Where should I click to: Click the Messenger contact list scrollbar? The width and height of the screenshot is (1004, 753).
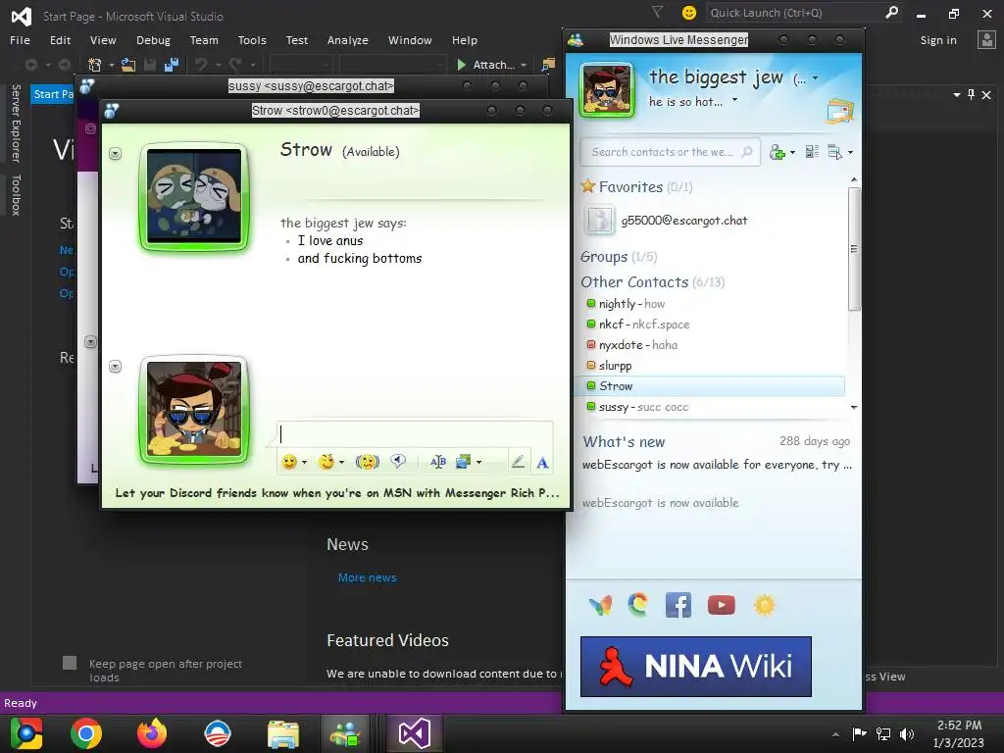pyautogui.click(x=854, y=248)
